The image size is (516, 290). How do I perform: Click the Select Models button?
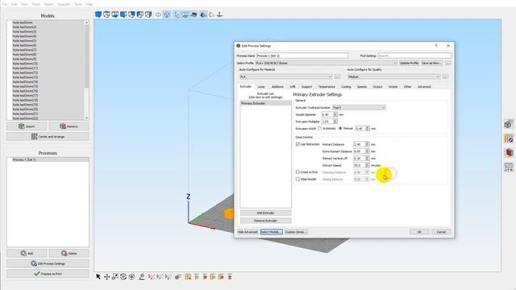click(x=271, y=232)
